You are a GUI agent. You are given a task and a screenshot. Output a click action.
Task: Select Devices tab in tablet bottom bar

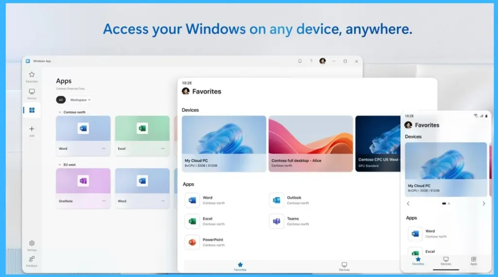[344, 266]
